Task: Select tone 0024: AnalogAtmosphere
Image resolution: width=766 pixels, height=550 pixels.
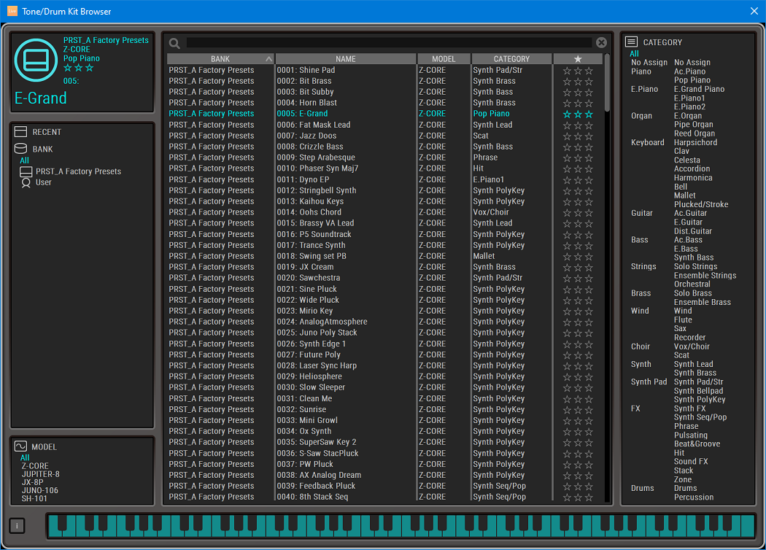Action: (322, 322)
